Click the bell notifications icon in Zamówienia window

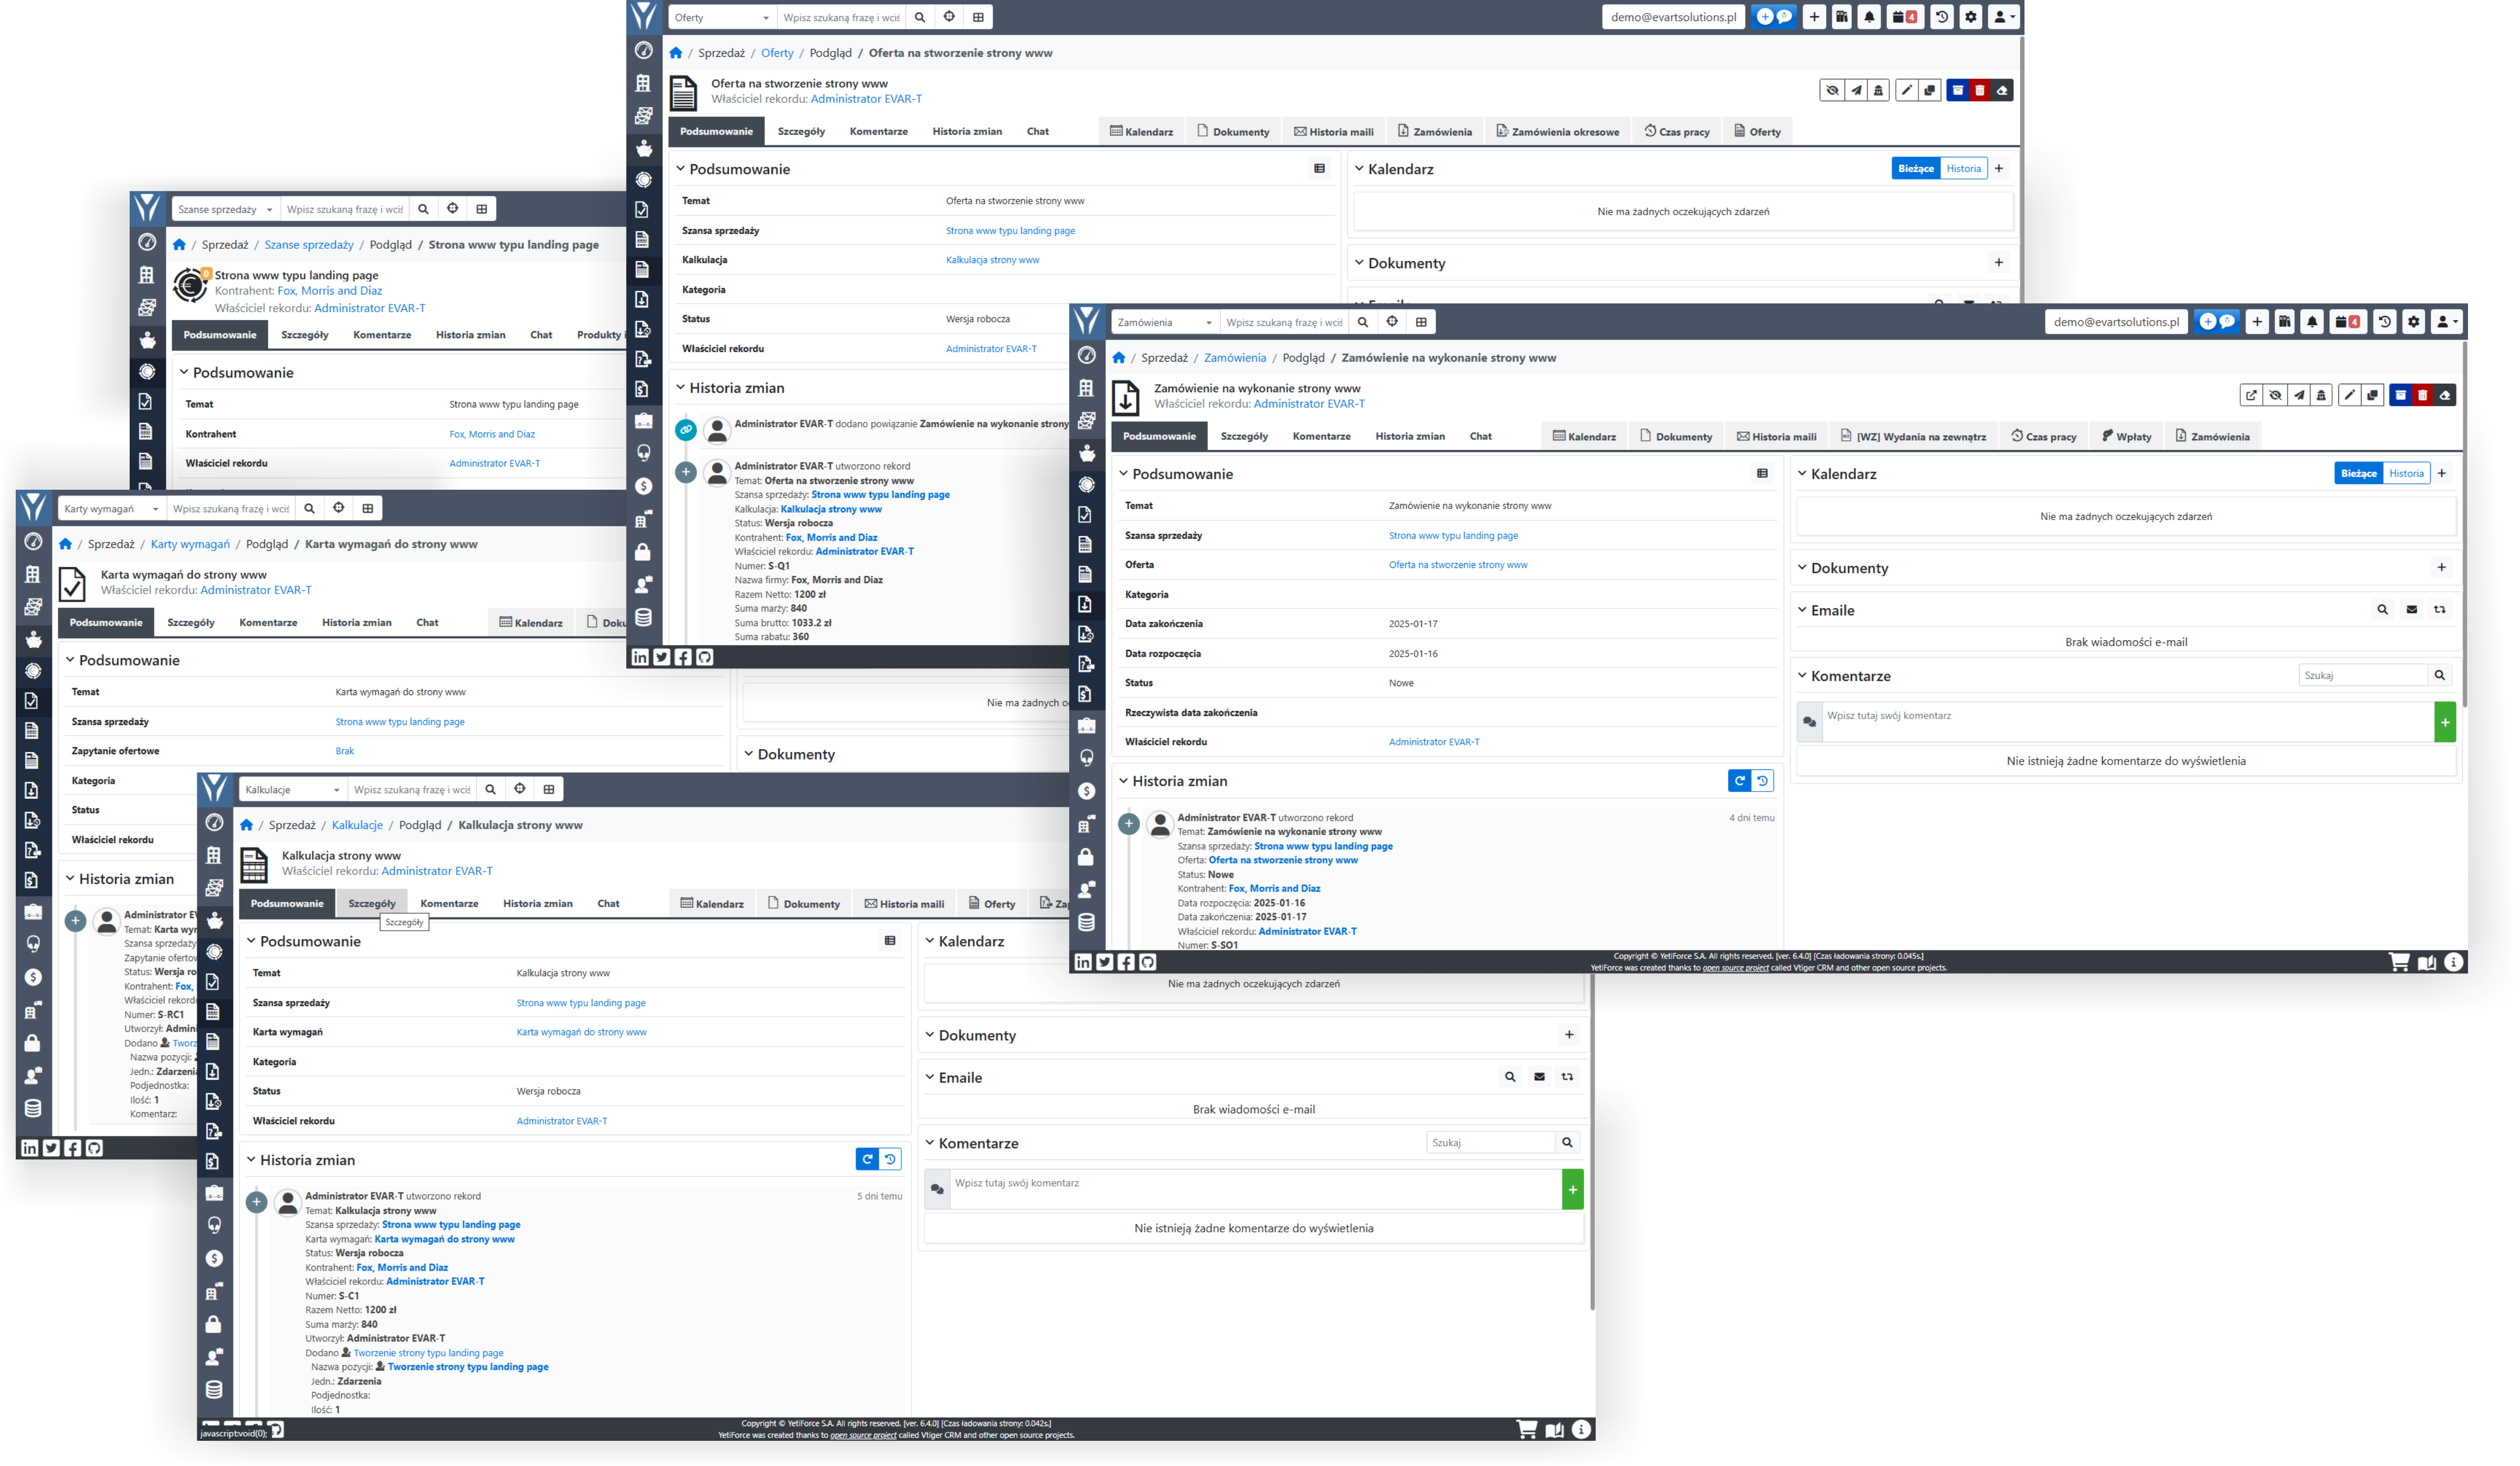(x=2311, y=322)
